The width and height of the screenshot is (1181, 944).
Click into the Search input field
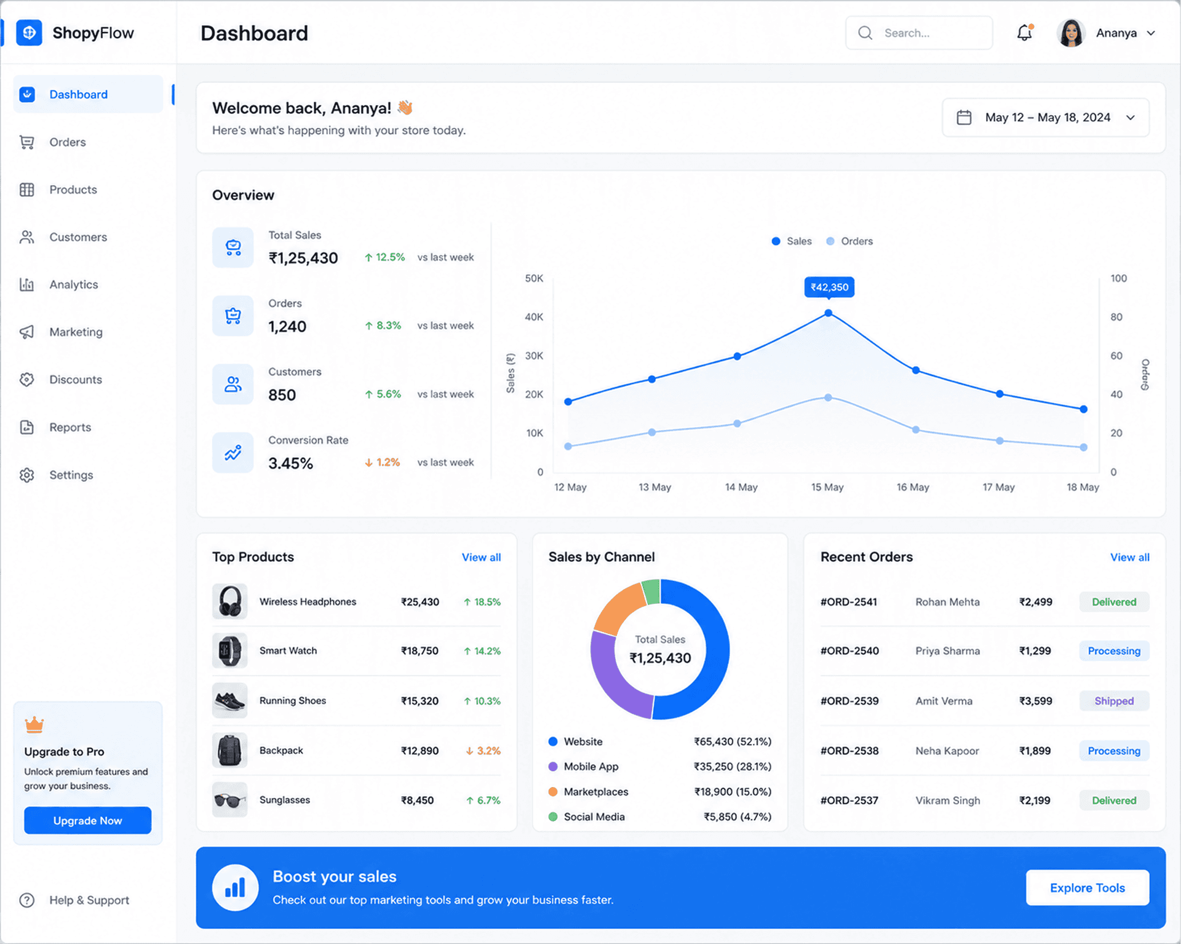[x=919, y=33]
